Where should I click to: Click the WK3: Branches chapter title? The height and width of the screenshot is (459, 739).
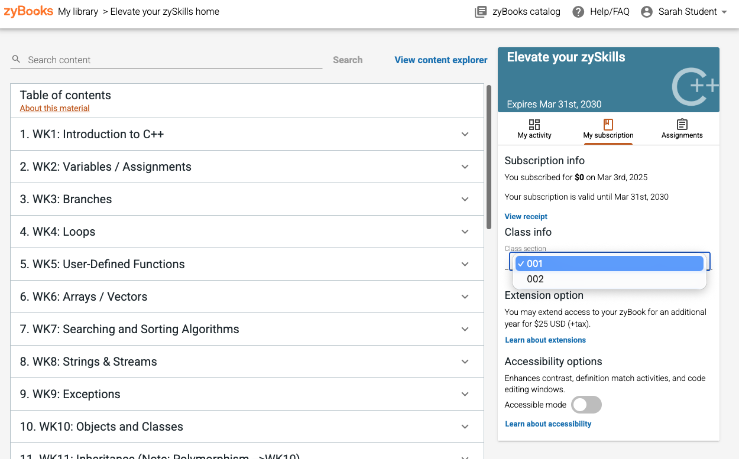pos(66,199)
